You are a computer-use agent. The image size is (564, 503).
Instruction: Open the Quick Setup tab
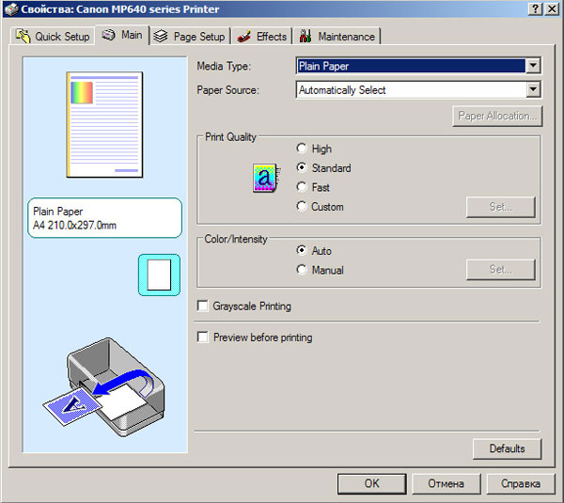click(x=53, y=37)
